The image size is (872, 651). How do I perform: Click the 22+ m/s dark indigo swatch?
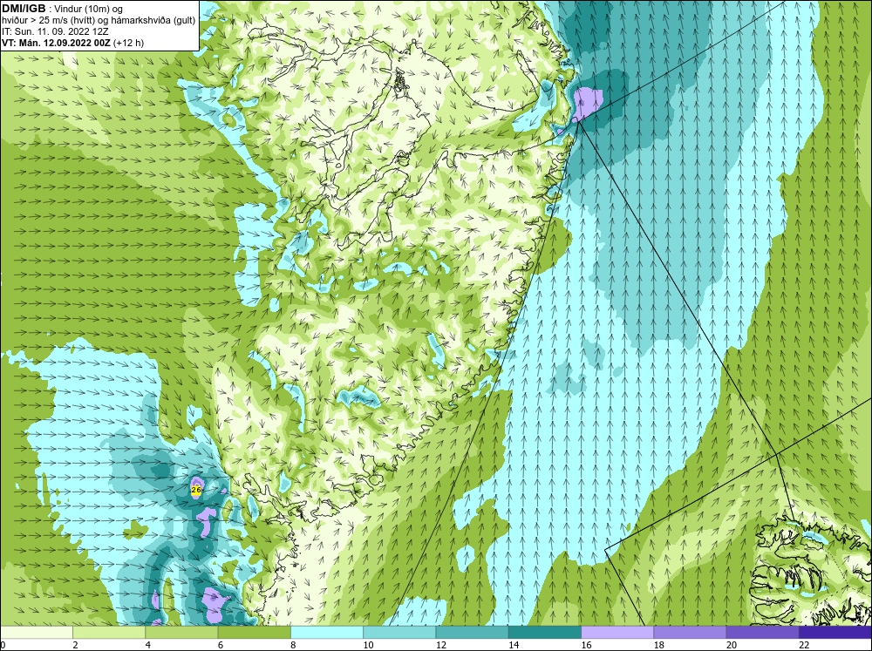click(835, 632)
